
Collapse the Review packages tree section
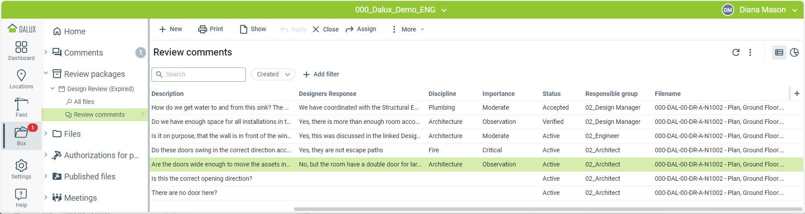pyautogui.click(x=46, y=73)
